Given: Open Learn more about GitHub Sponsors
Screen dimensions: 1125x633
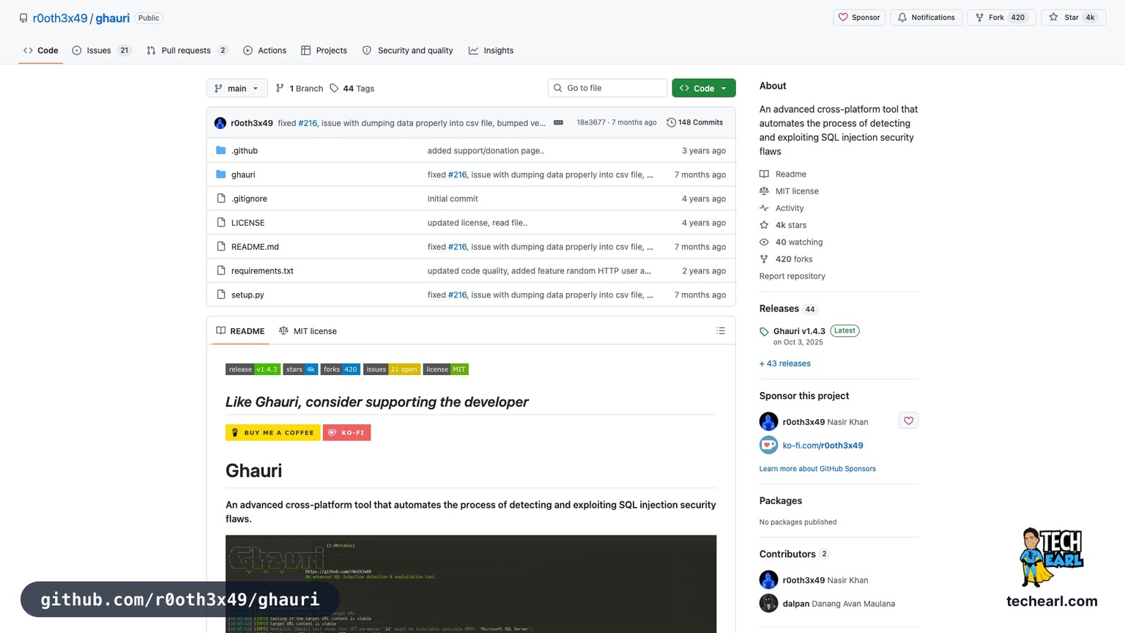Looking at the screenshot, I should click(817, 469).
